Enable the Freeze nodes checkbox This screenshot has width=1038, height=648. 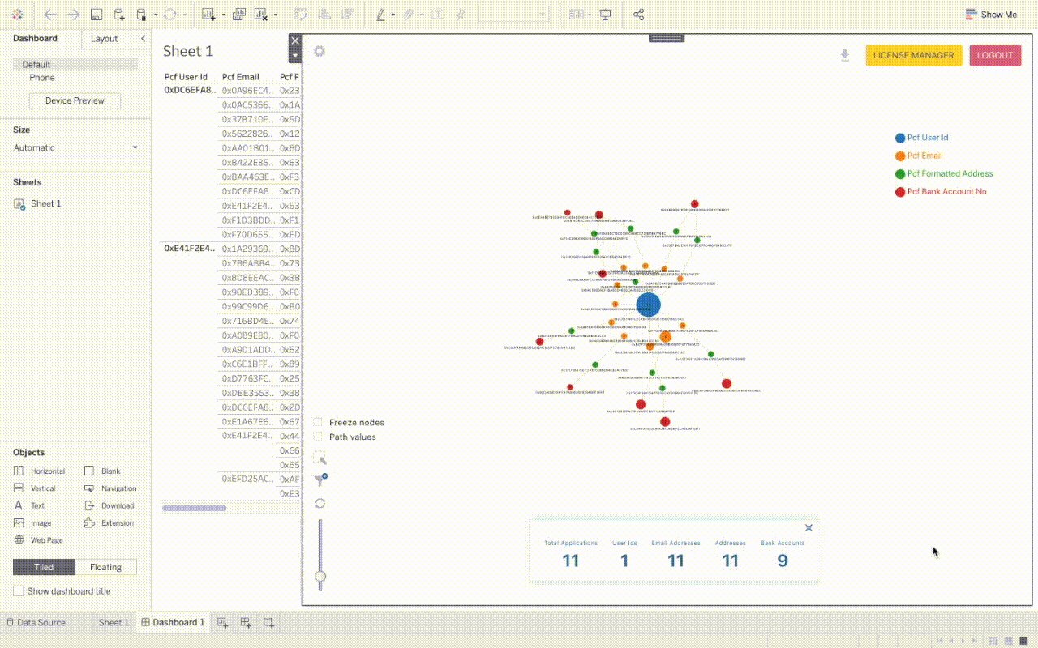(318, 422)
